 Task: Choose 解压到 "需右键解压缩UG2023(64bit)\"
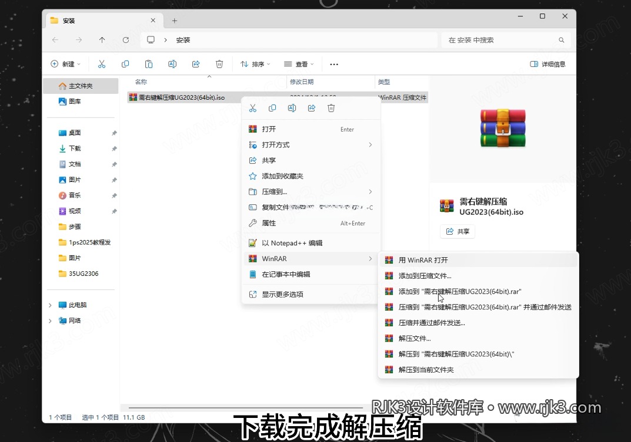click(x=479, y=354)
